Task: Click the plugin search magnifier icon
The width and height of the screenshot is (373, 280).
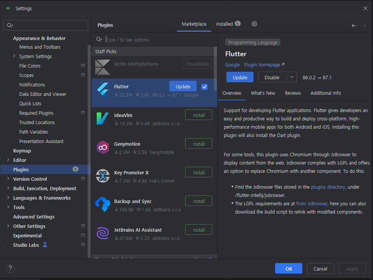Action: click(x=99, y=39)
